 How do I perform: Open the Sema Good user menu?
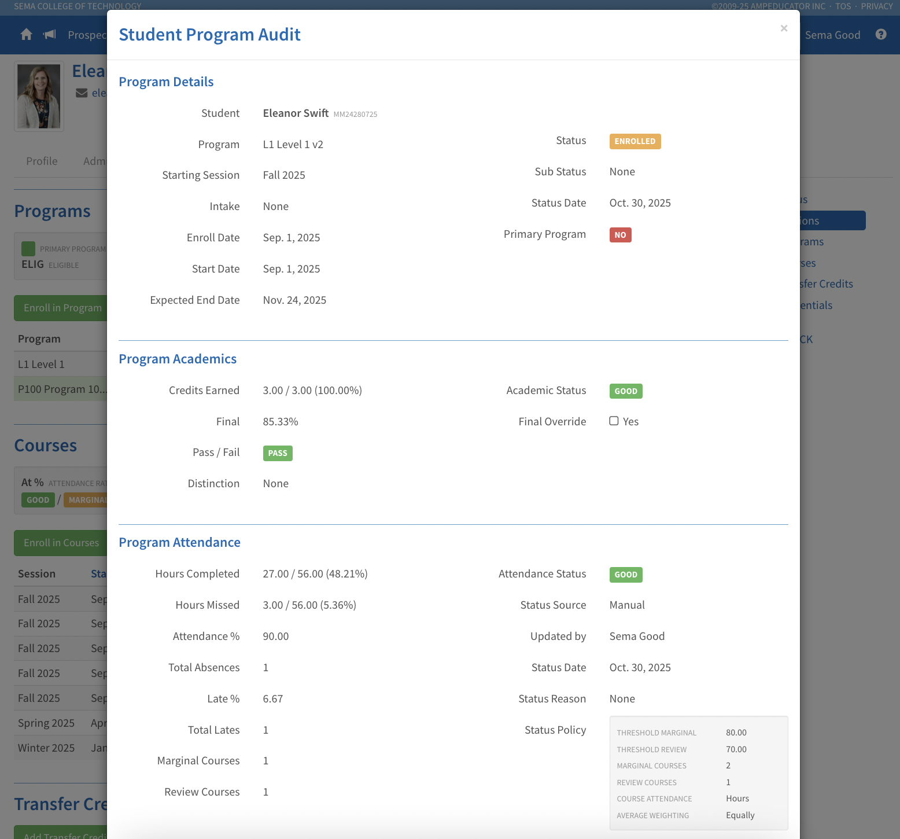[x=832, y=35]
